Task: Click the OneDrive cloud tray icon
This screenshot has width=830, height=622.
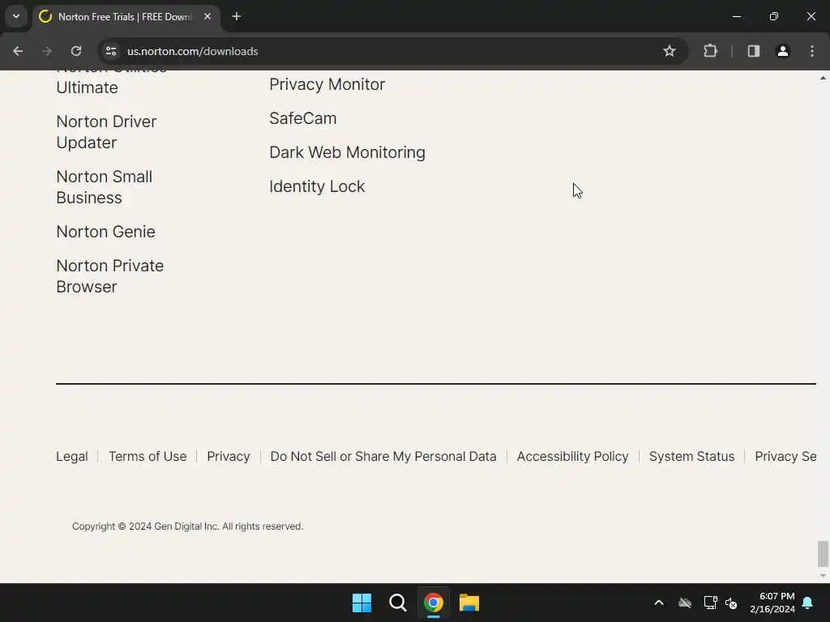Action: [x=685, y=603]
